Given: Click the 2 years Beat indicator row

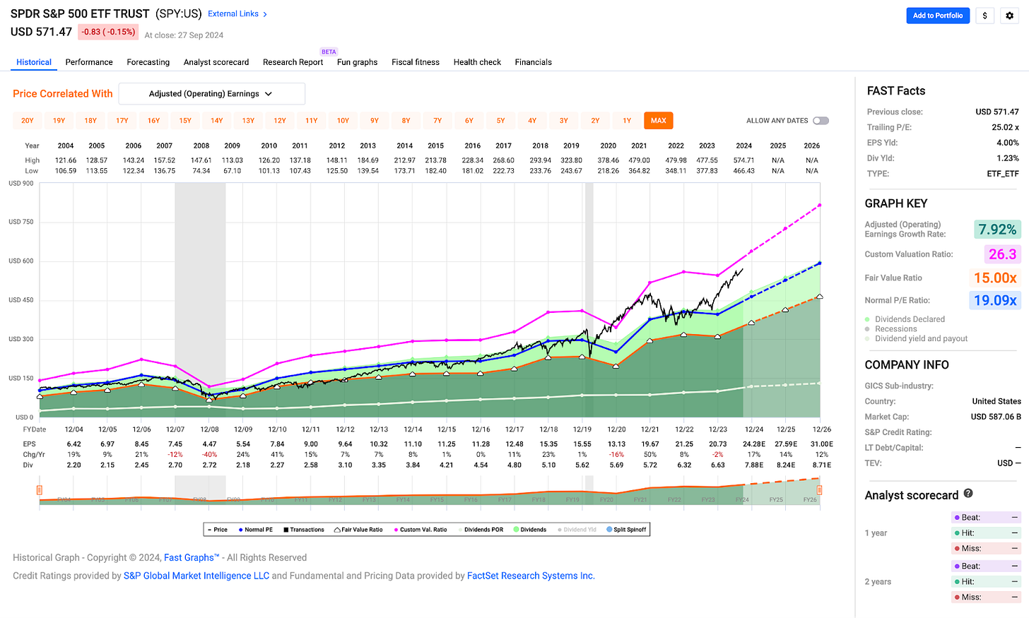Looking at the screenshot, I should 987,566.
